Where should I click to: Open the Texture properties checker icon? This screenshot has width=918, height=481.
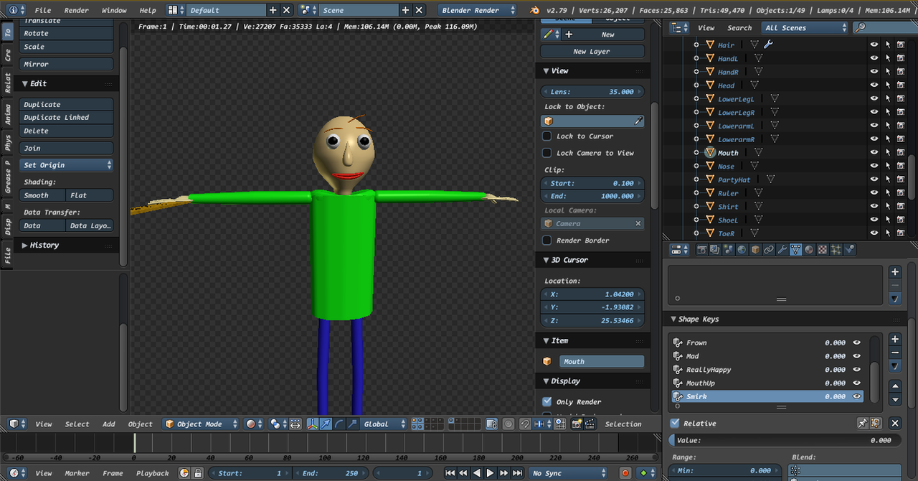(823, 250)
